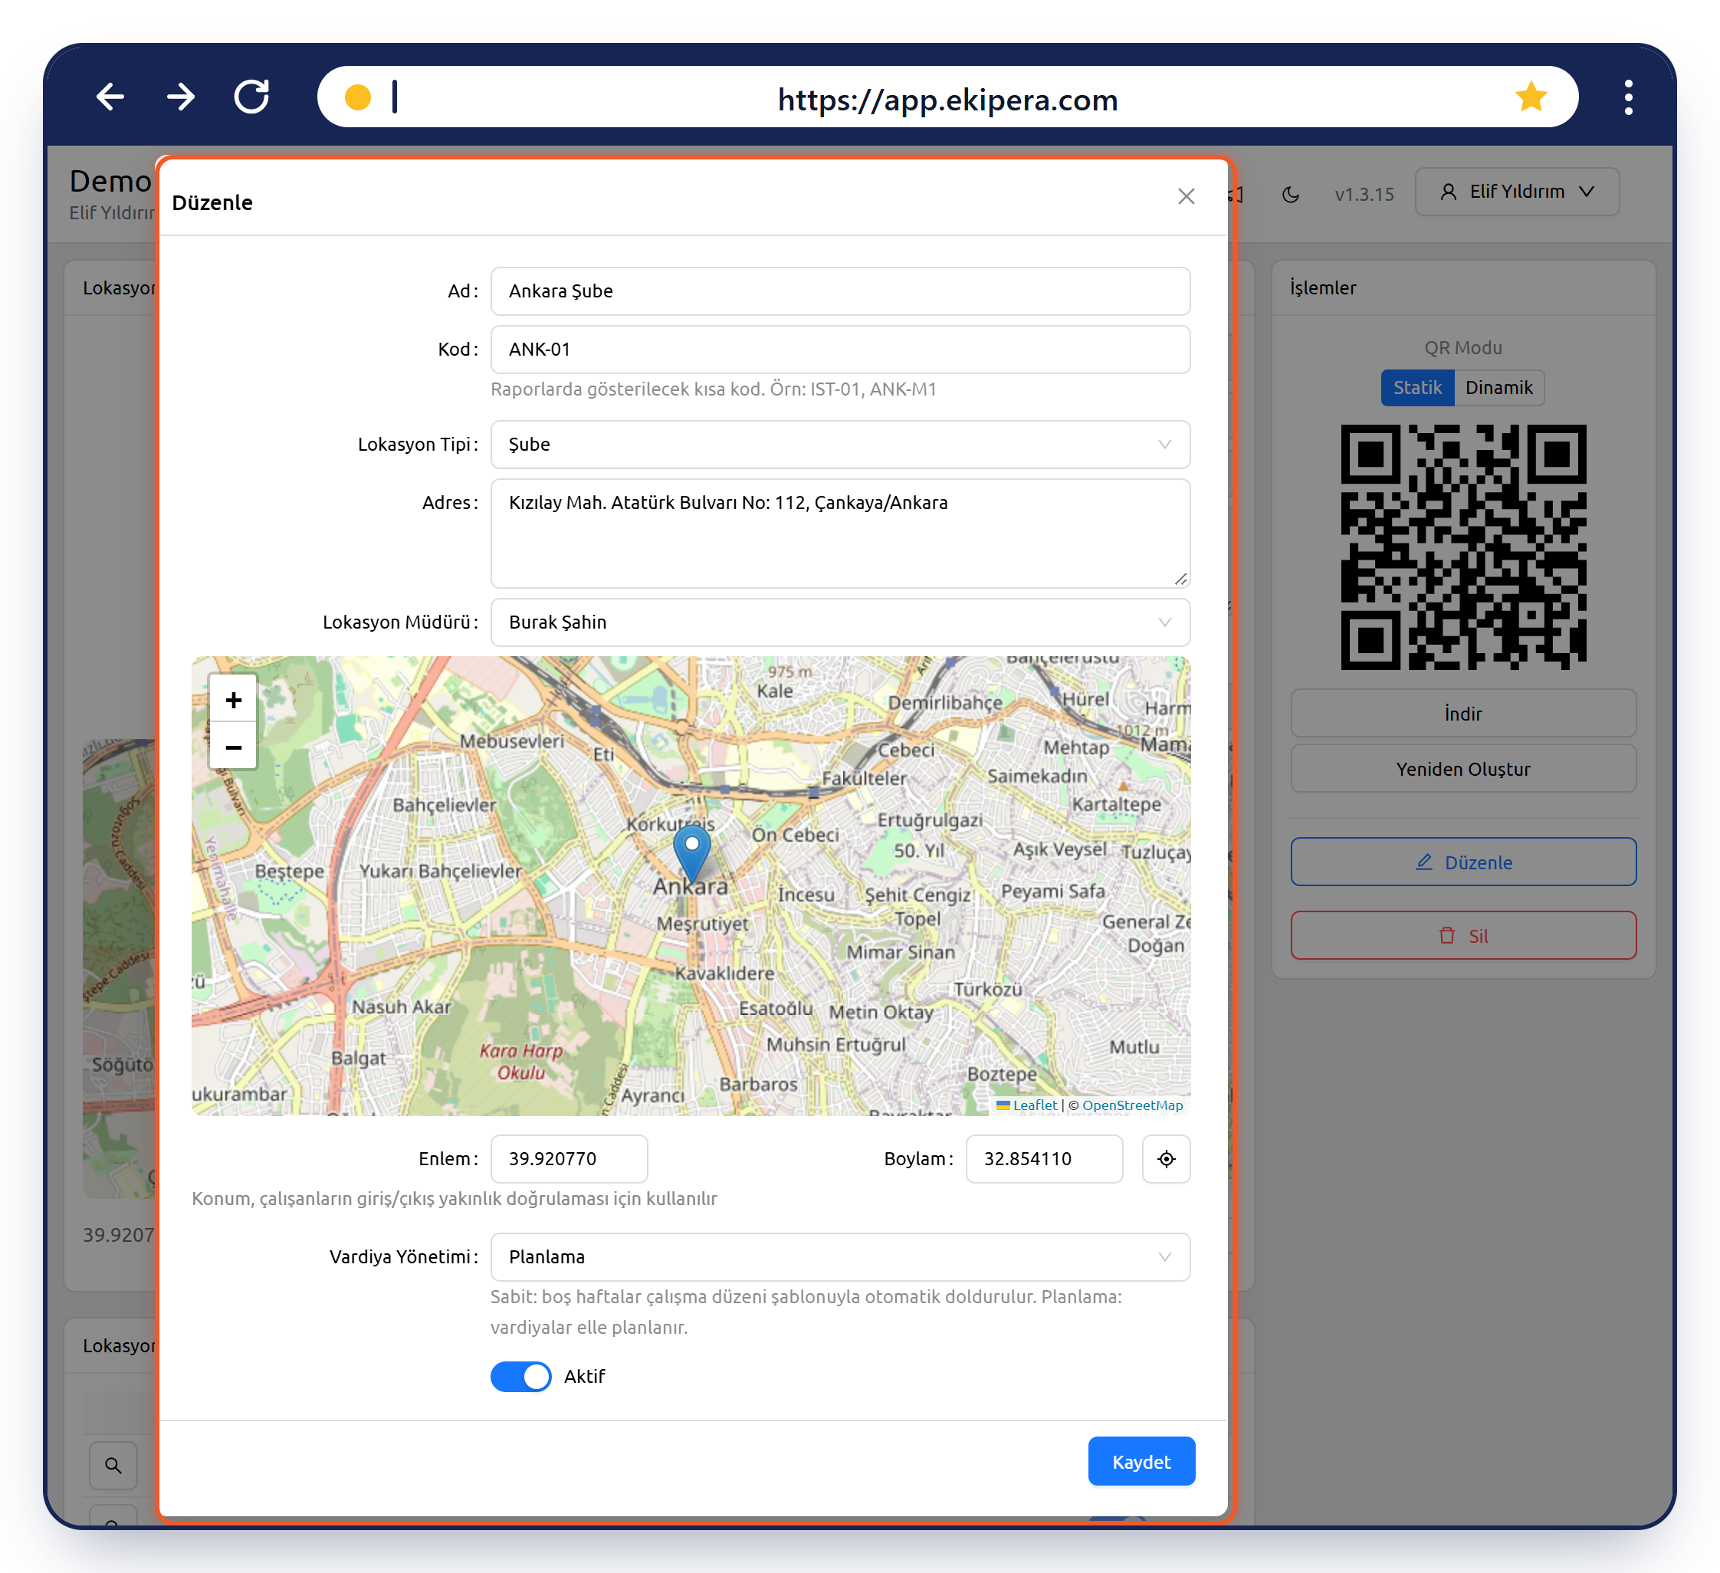Go back with the browser back arrow
This screenshot has width=1720, height=1573.
pyautogui.click(x=110, y=97)
